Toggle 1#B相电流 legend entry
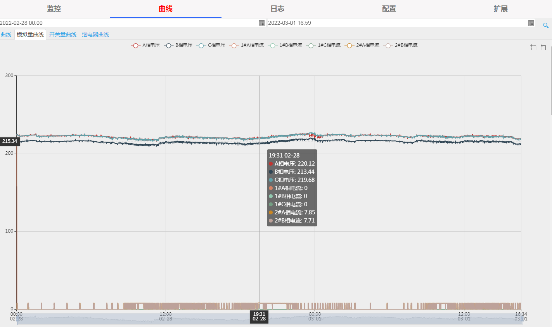 tap(285, 45)
